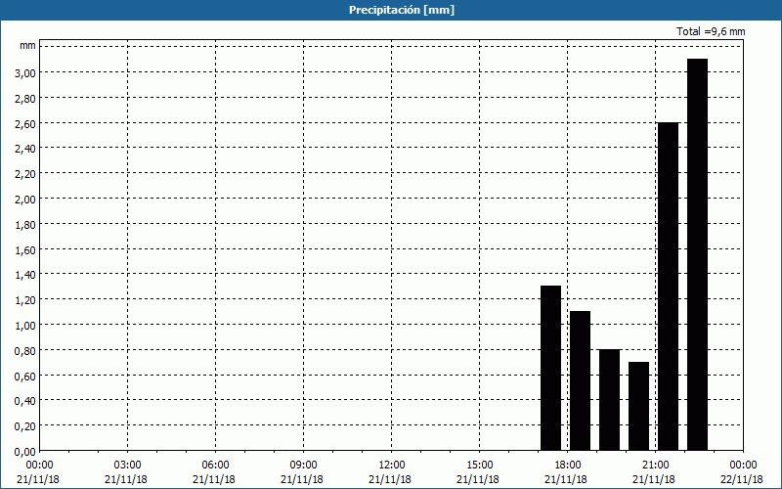Image resolution: width=782 pixels, height=489 pixels.
Task: Click the 1,30 mm bar before 18:00
Action: click(550, 369)
